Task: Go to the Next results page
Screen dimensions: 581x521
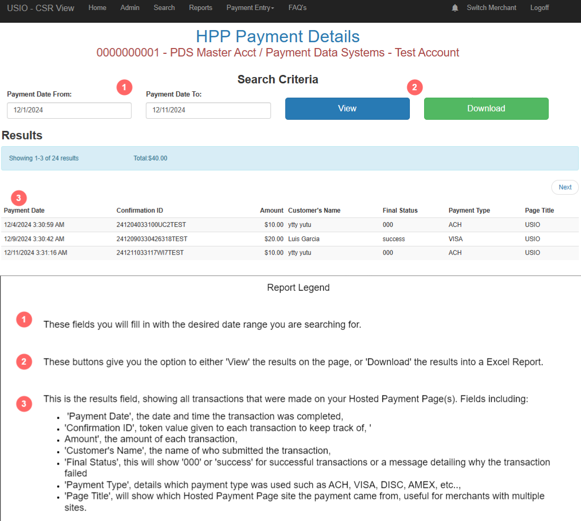Action: (565, 187)
